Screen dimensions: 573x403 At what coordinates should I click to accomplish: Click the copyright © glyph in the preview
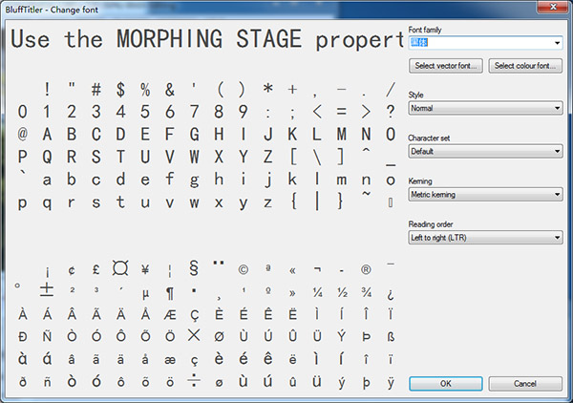pyautogui.click(x=243, y=269)
